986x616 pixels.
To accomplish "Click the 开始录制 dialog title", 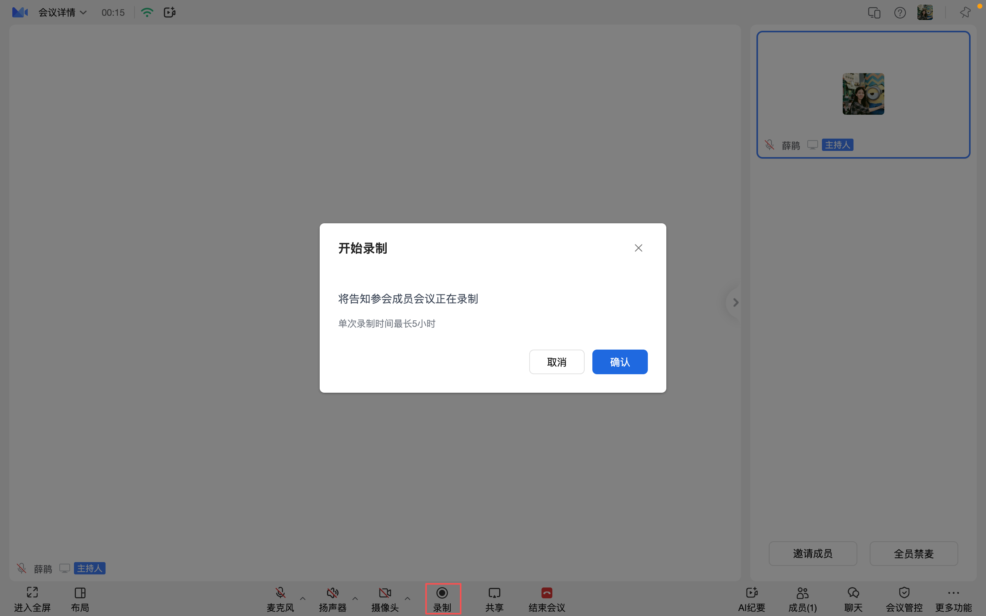I will tap(362, 248).
